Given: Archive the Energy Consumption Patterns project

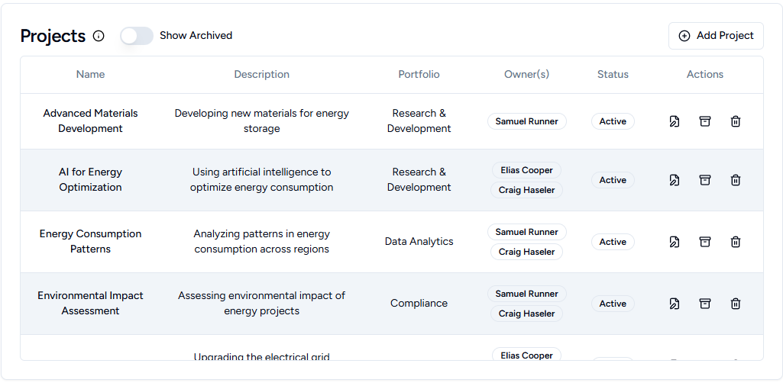Looking at the screenshot, I should (705, 242).
